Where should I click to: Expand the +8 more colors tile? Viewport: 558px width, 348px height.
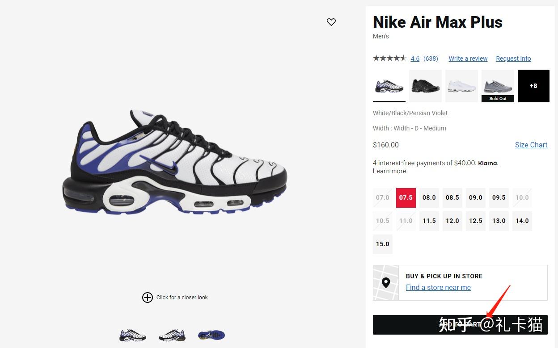point(533,86)
